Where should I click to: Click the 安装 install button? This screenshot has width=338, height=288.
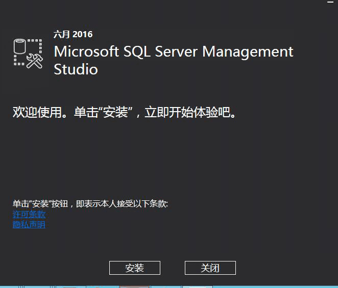135,268
